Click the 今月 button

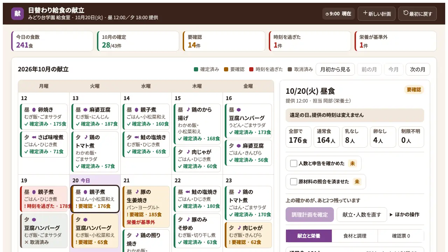[x=394, y=69]
